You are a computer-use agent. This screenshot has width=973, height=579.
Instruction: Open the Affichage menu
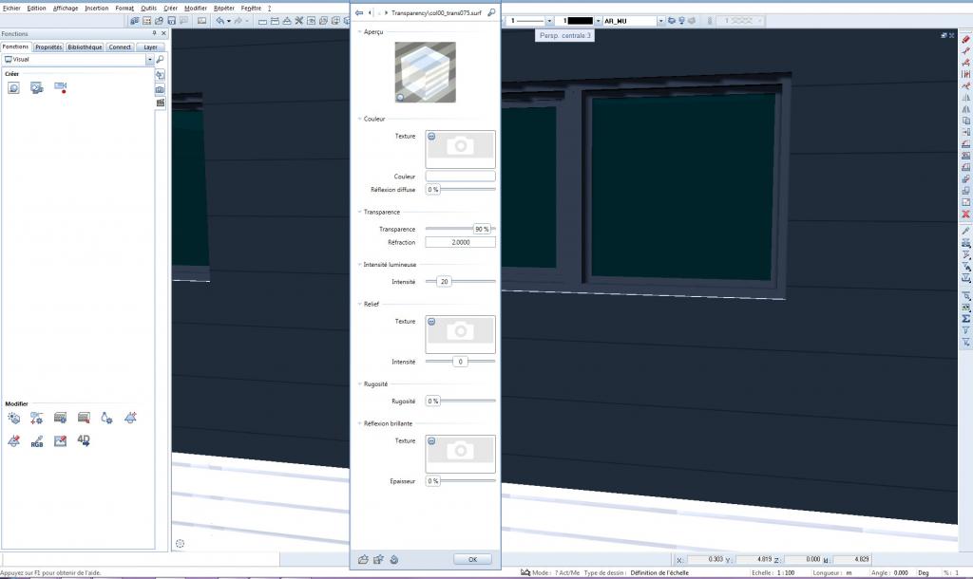(66, 8)
